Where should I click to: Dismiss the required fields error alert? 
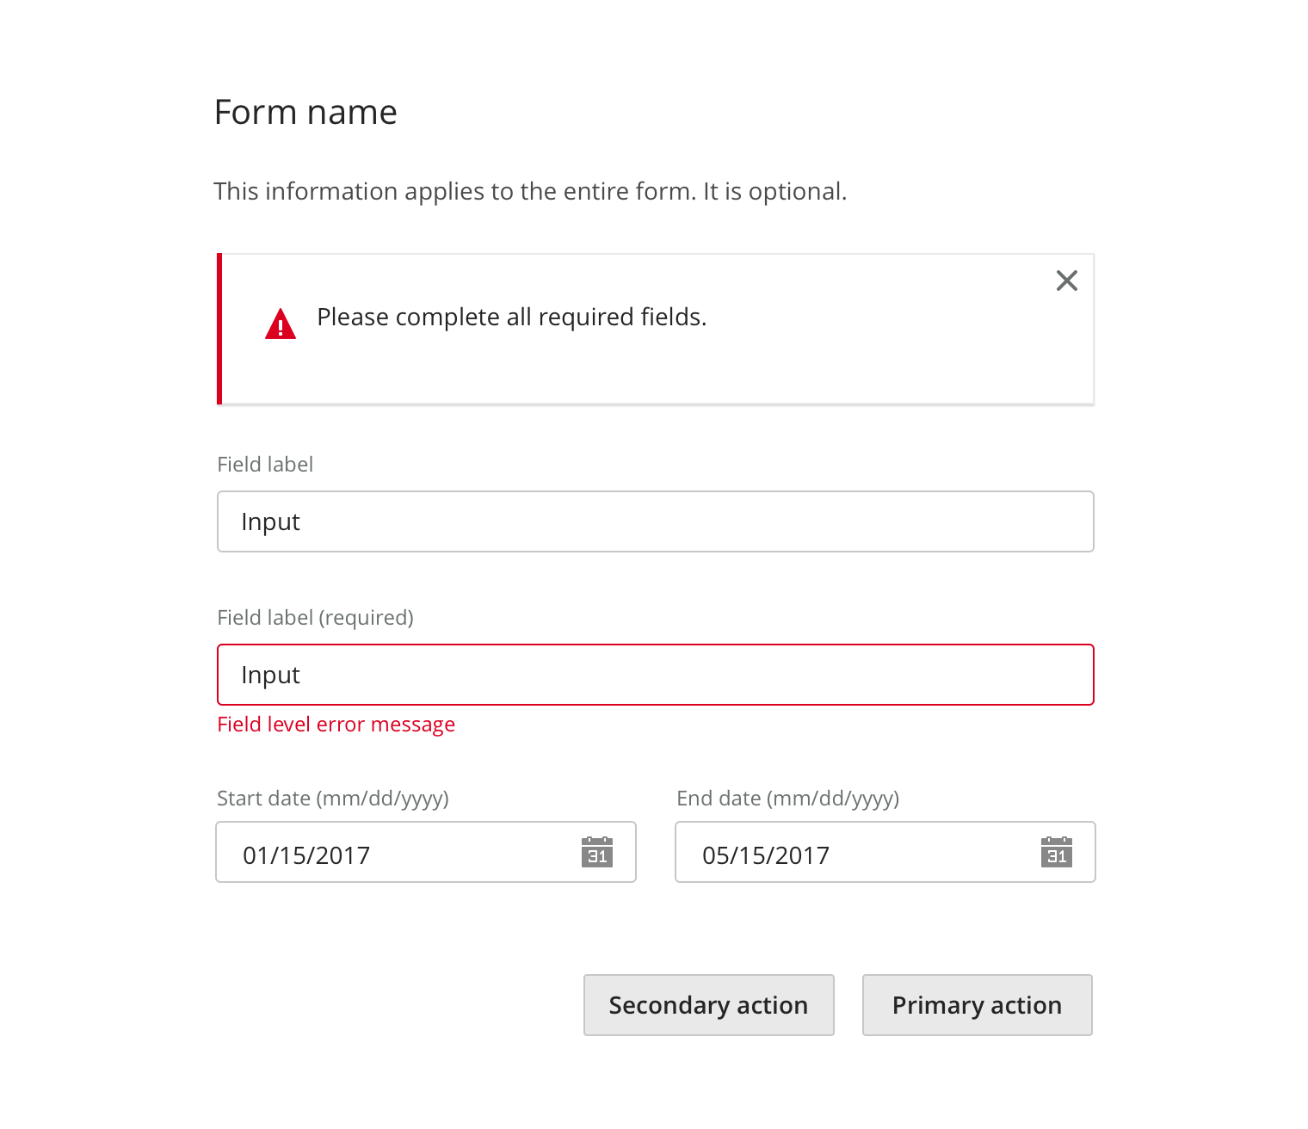coord(1066,281)
